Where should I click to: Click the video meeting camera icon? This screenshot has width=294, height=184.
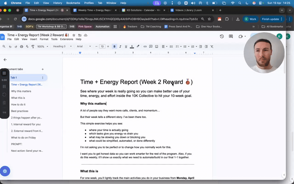click(241, 37)
